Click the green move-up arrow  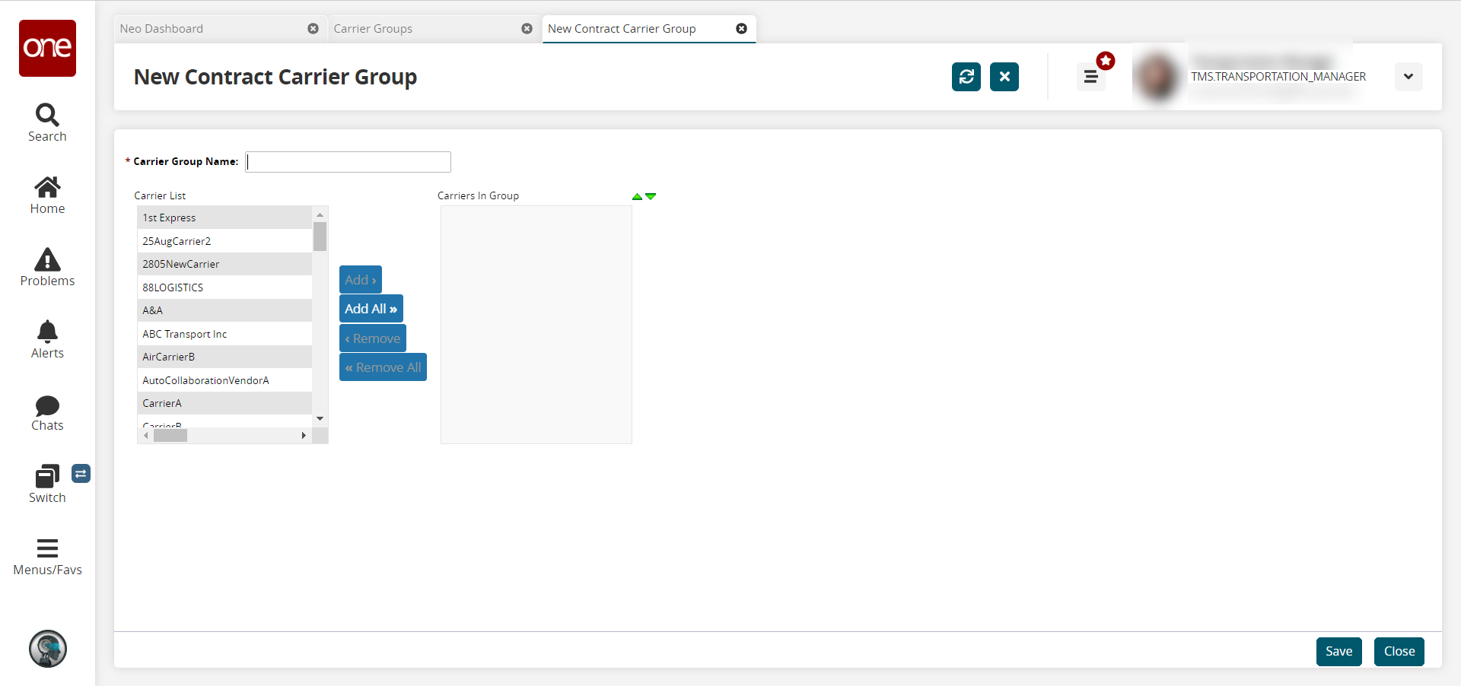point(637,196)
